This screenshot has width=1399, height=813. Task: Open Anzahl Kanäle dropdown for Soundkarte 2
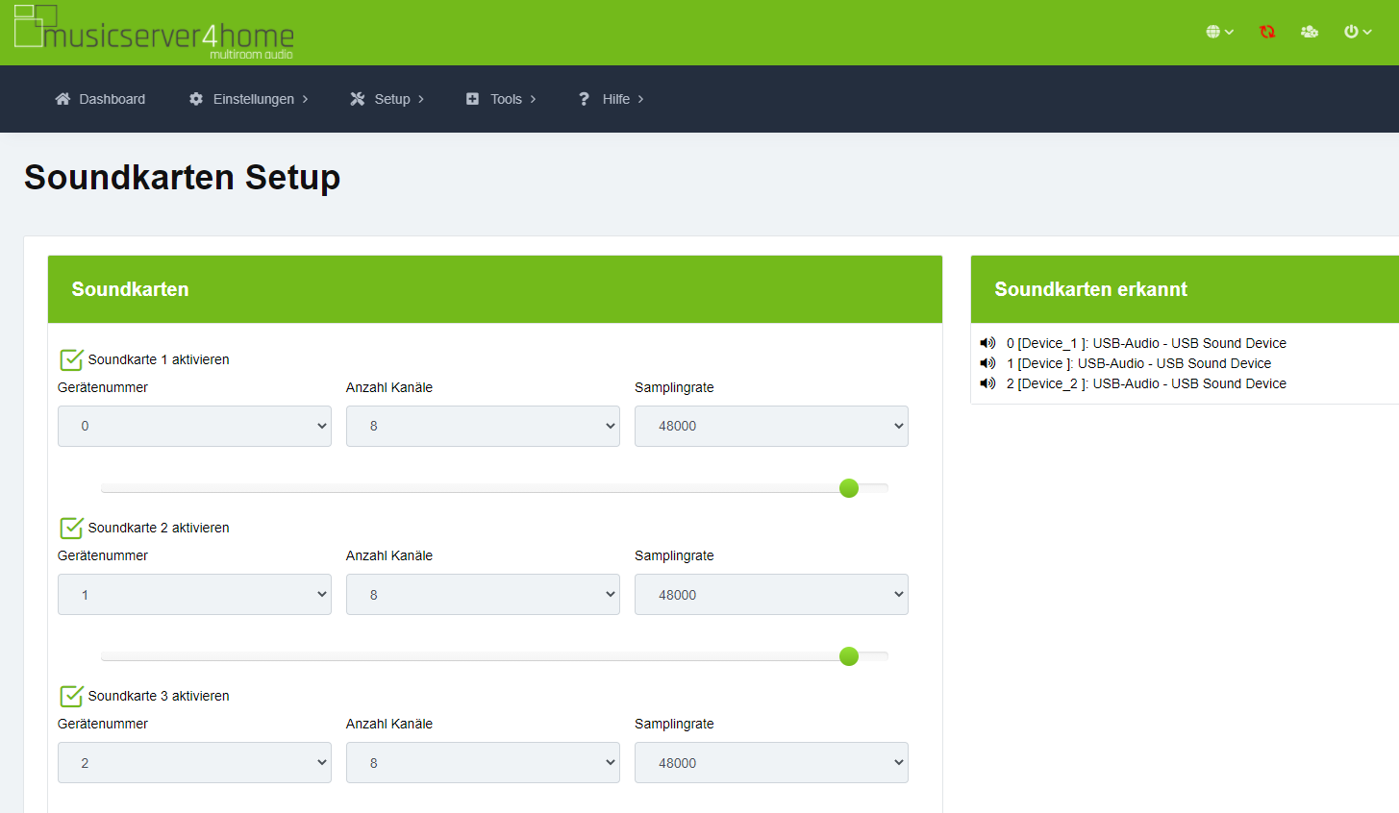tap(483, 595)
